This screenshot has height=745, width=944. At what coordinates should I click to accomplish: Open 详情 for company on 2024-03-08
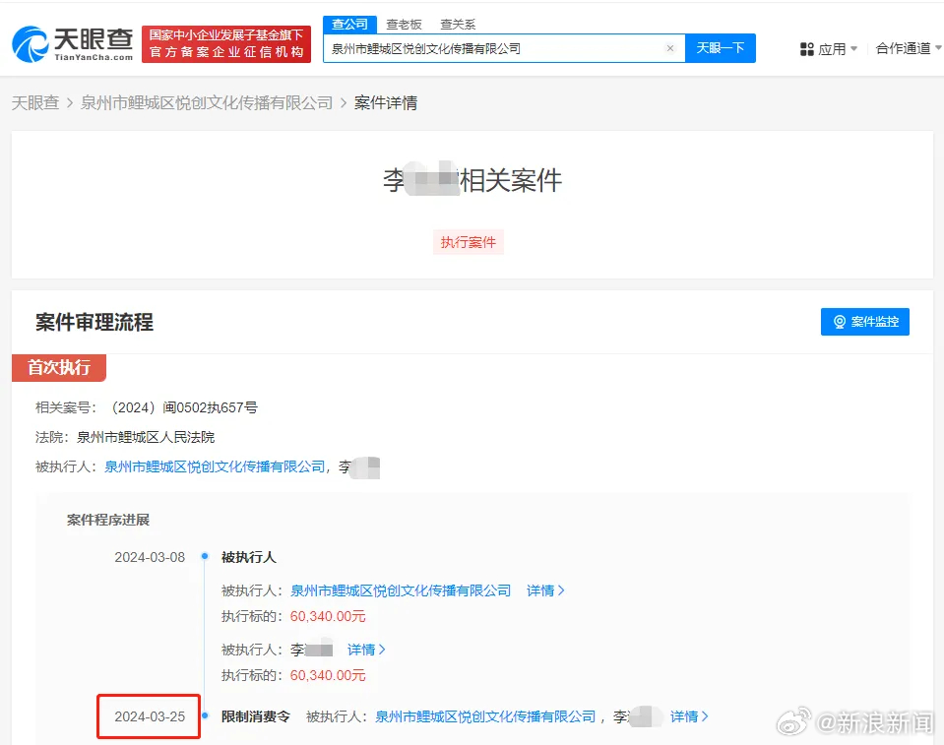(x=545, y=590)
